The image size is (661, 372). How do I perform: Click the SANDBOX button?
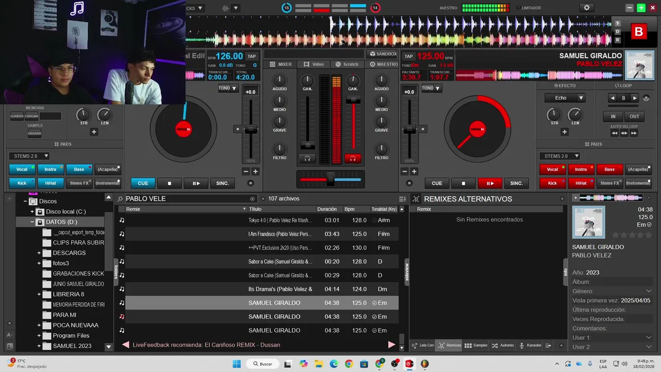(383, 54)
